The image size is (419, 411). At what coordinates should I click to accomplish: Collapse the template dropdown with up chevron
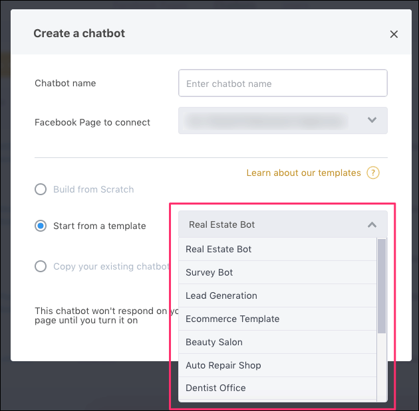(372, 225)
